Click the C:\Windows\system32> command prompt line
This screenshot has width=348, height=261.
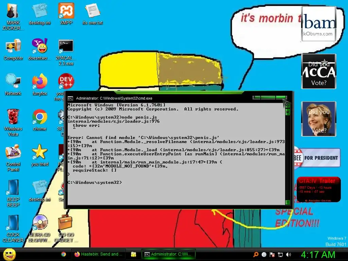click(94, 182)
